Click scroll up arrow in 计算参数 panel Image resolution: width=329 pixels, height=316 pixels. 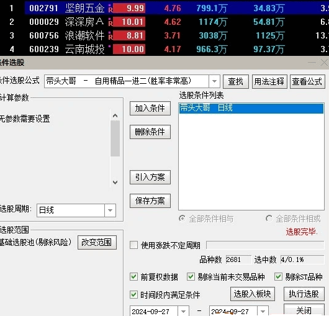(115, 115)
